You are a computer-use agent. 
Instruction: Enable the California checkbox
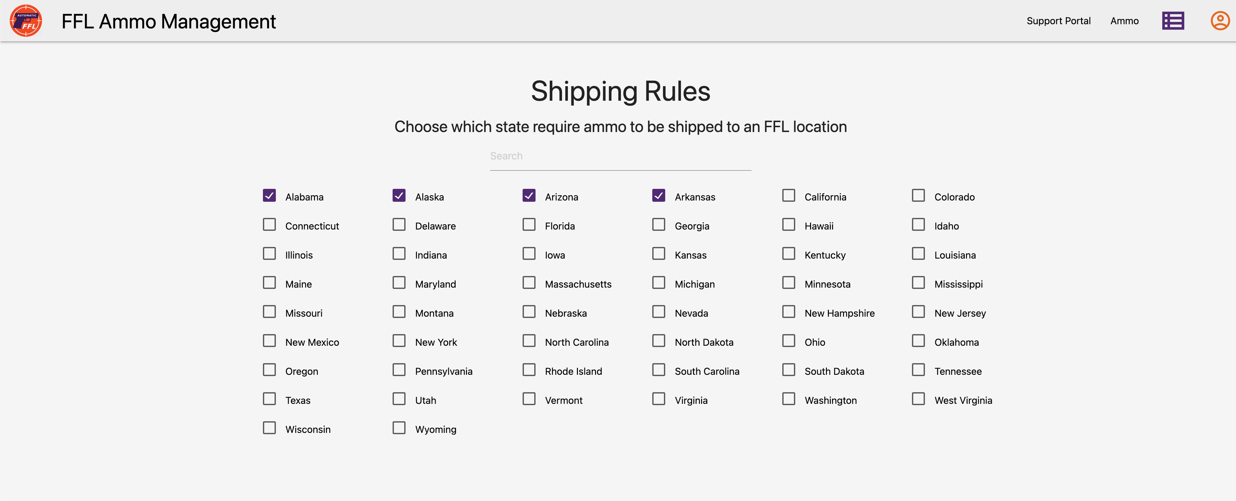[x=788, y=196]
